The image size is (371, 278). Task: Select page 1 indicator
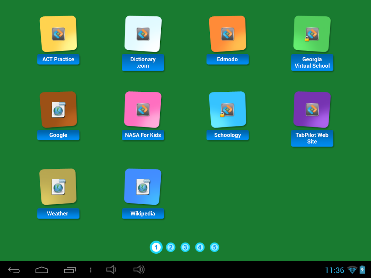point(156,247)
